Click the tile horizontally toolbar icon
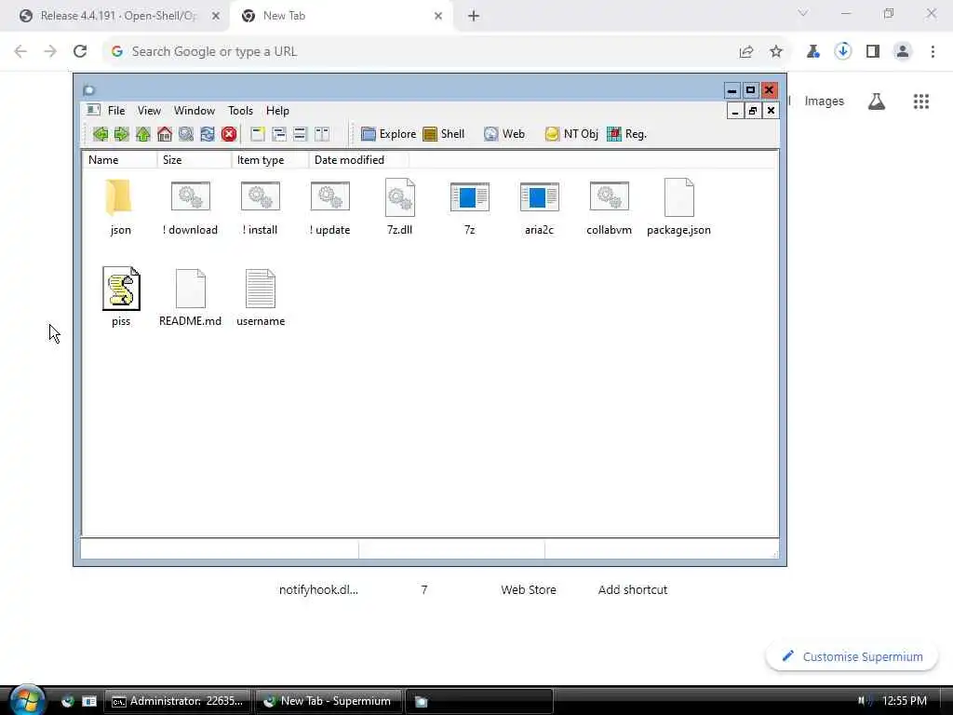Viewport: 953px width, 715px height. tap(301, 134)
